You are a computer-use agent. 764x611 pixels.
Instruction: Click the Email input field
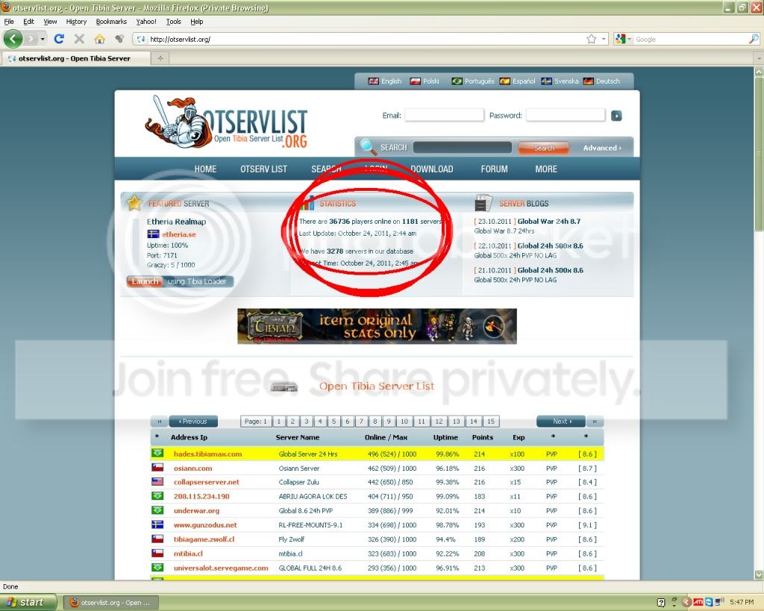tap(444, 115)
